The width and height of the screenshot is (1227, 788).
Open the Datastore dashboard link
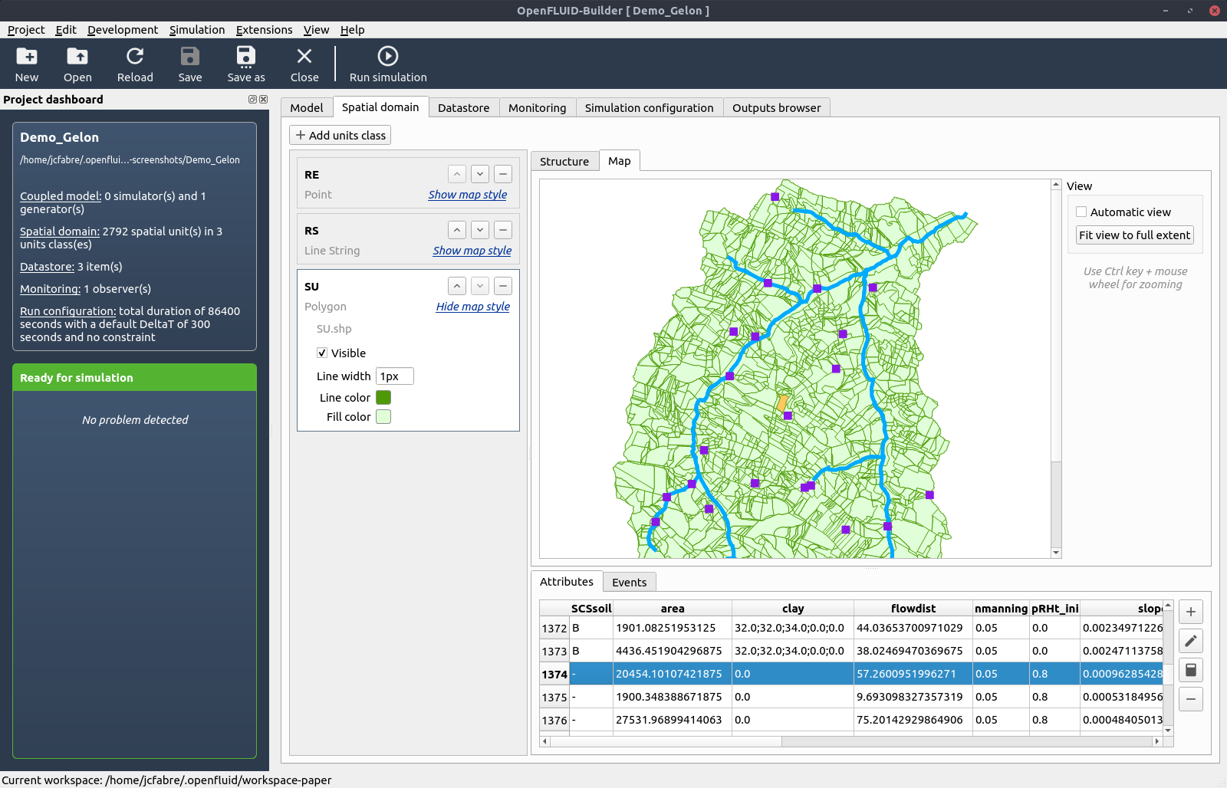point(47,267)
